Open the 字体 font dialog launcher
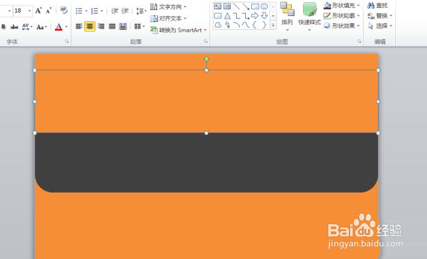The image size is (427, 259). tap(66, 41)
